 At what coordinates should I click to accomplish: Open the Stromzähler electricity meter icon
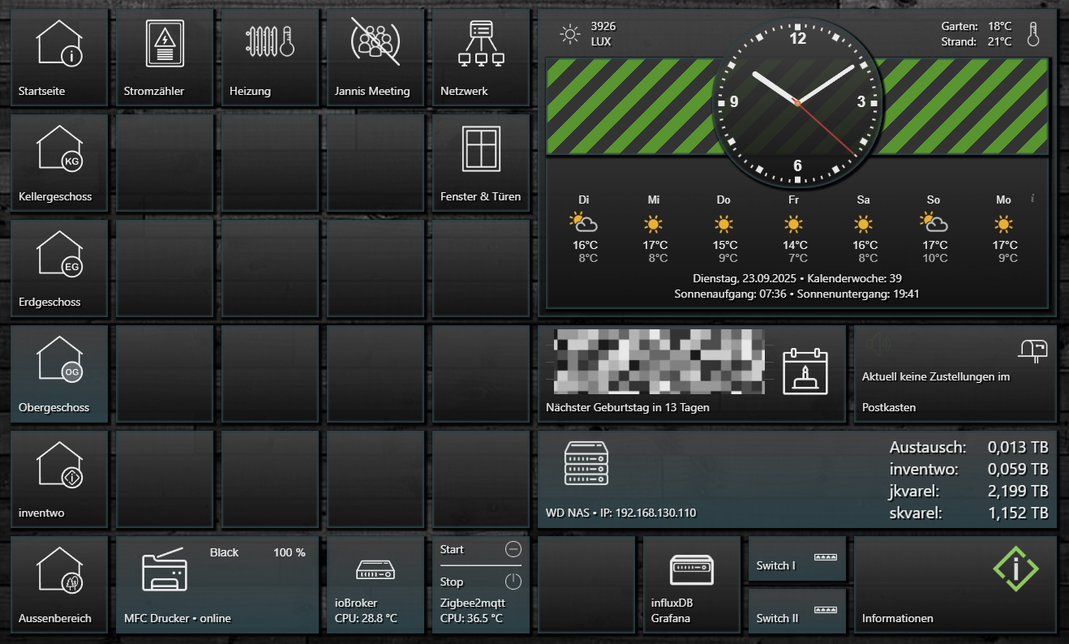click(165, 42)
